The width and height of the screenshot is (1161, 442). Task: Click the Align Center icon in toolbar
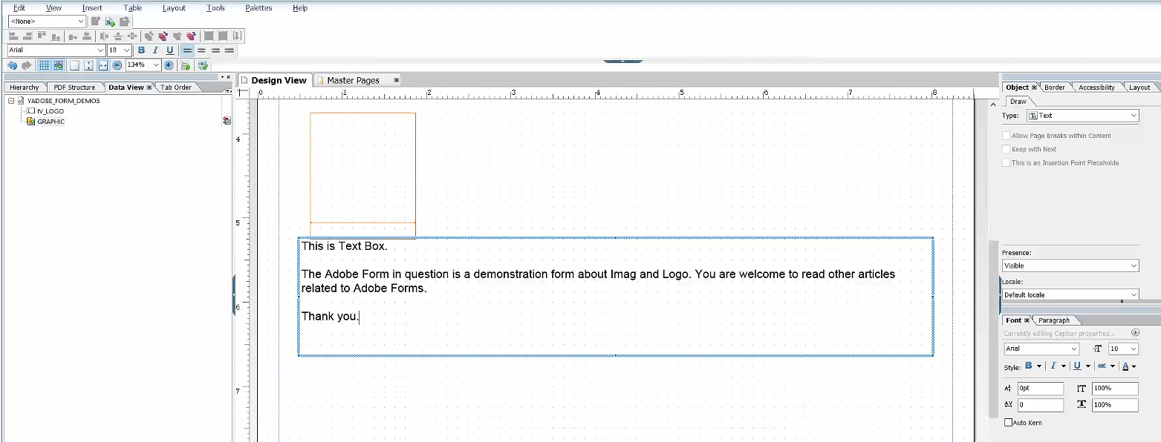tap(201, 50)
